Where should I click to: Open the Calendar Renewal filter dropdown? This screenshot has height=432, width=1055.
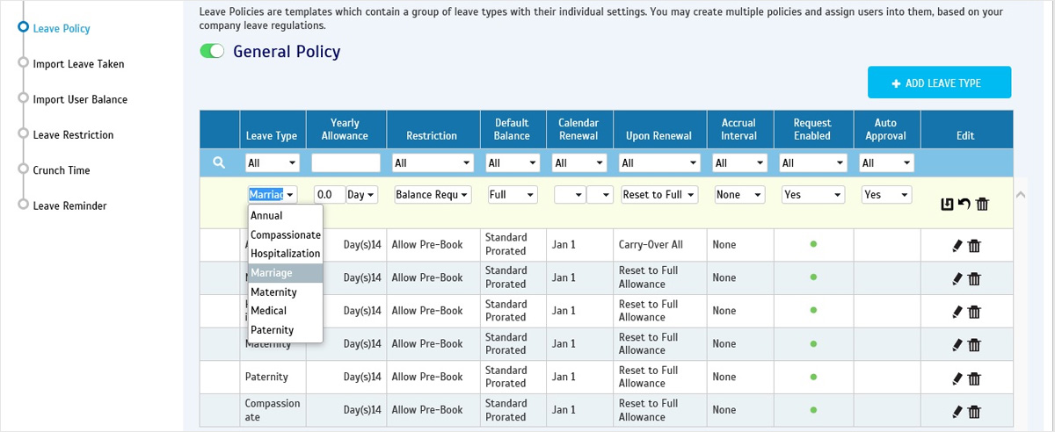(579, 162)
